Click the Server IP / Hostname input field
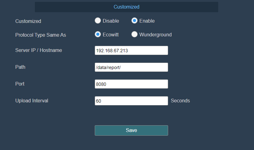This screenshot has width=254, height=150. pos(131,50)
